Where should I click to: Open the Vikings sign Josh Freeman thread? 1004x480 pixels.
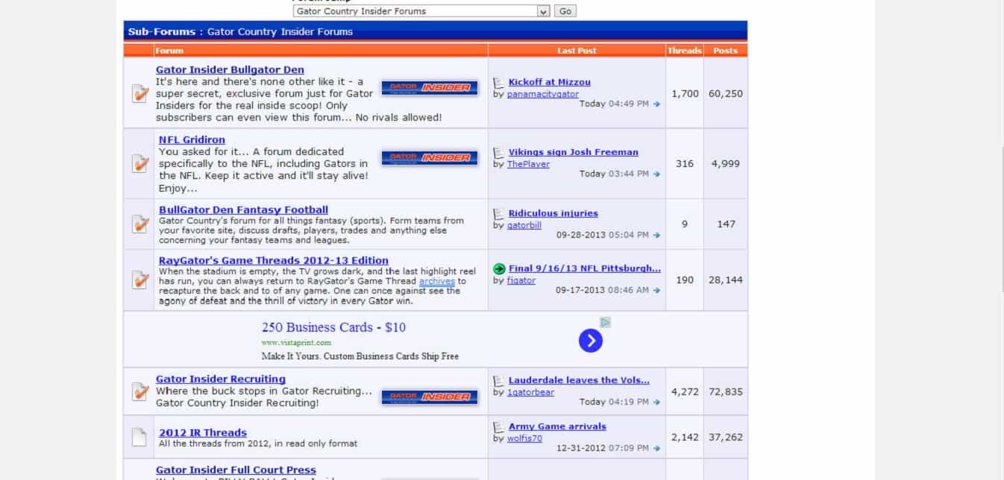click(x=574, y=152)
